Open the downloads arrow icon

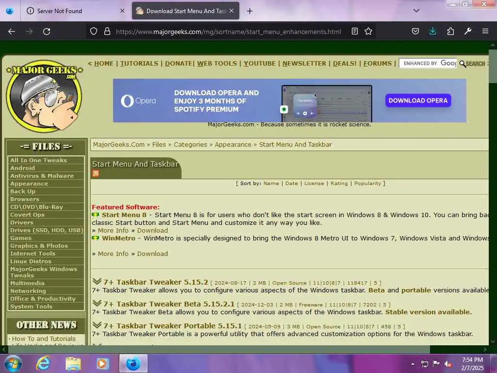[432, 32]
